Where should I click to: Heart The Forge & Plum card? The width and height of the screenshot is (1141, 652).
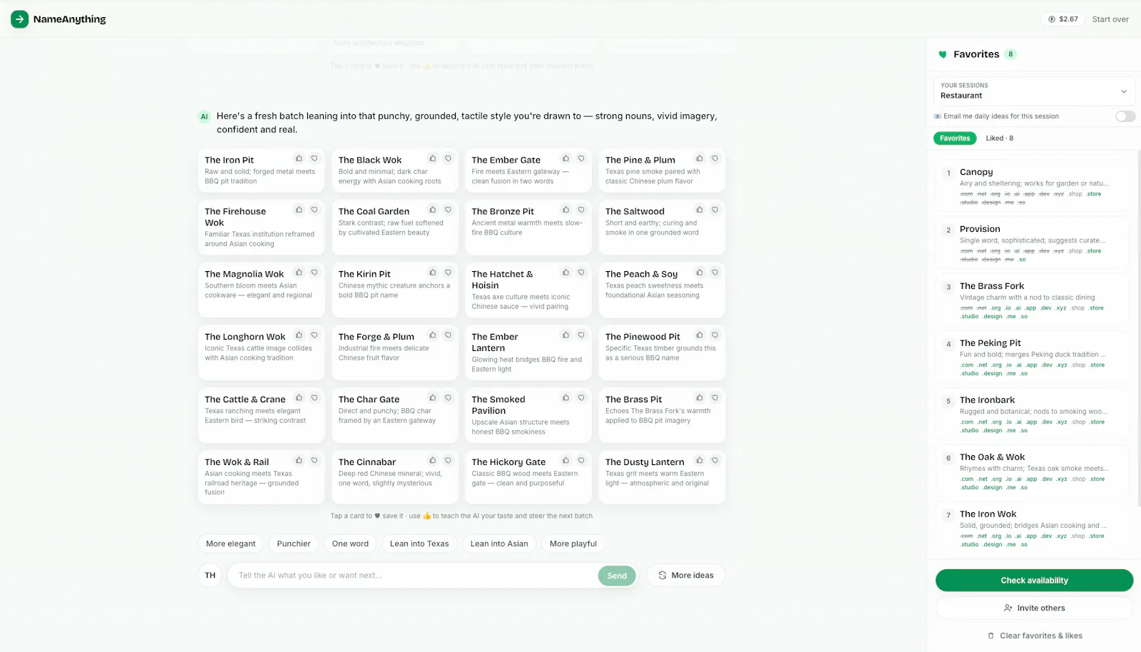(448, 335)
